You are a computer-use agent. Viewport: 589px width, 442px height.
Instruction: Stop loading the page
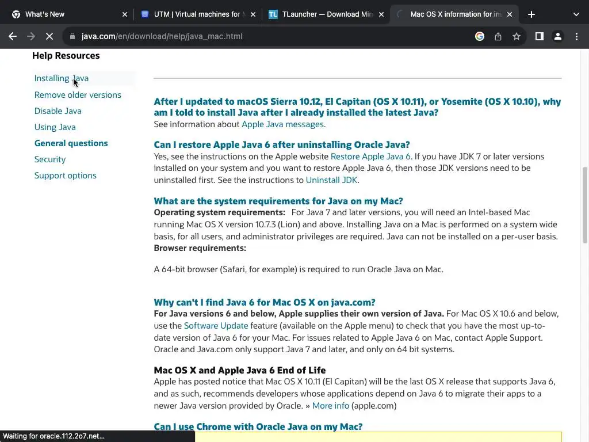49,36
